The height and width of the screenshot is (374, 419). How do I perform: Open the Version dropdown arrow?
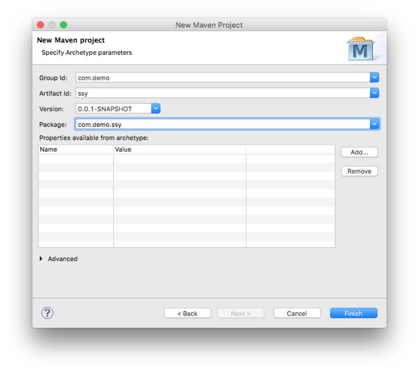[156, 109]
